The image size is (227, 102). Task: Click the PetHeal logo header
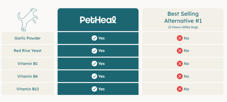pos(98,20)
